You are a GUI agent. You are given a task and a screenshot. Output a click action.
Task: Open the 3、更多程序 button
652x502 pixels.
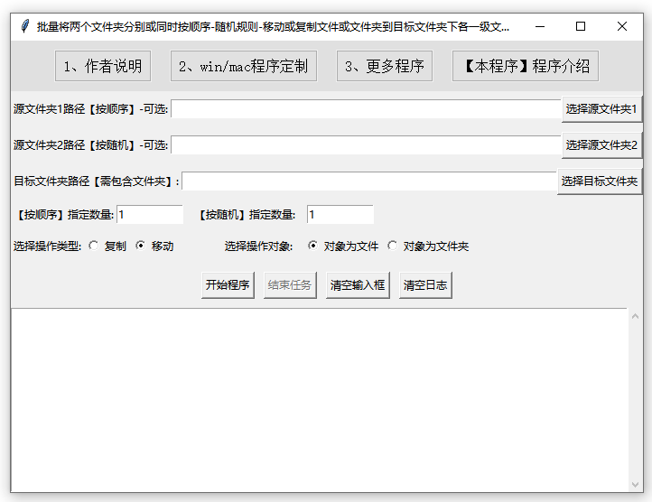pyautogui.click(x=384, y=66)
